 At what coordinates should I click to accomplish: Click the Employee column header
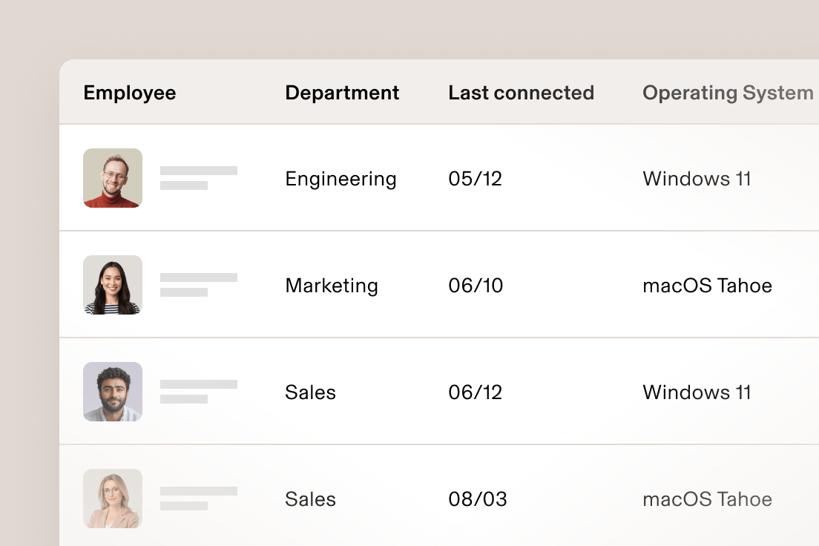point(129,92)
